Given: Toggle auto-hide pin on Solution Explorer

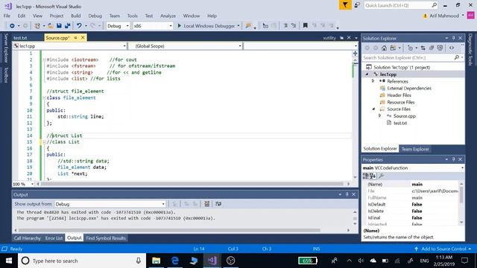Looking at the screenshot, I should (x=453, y=38).
